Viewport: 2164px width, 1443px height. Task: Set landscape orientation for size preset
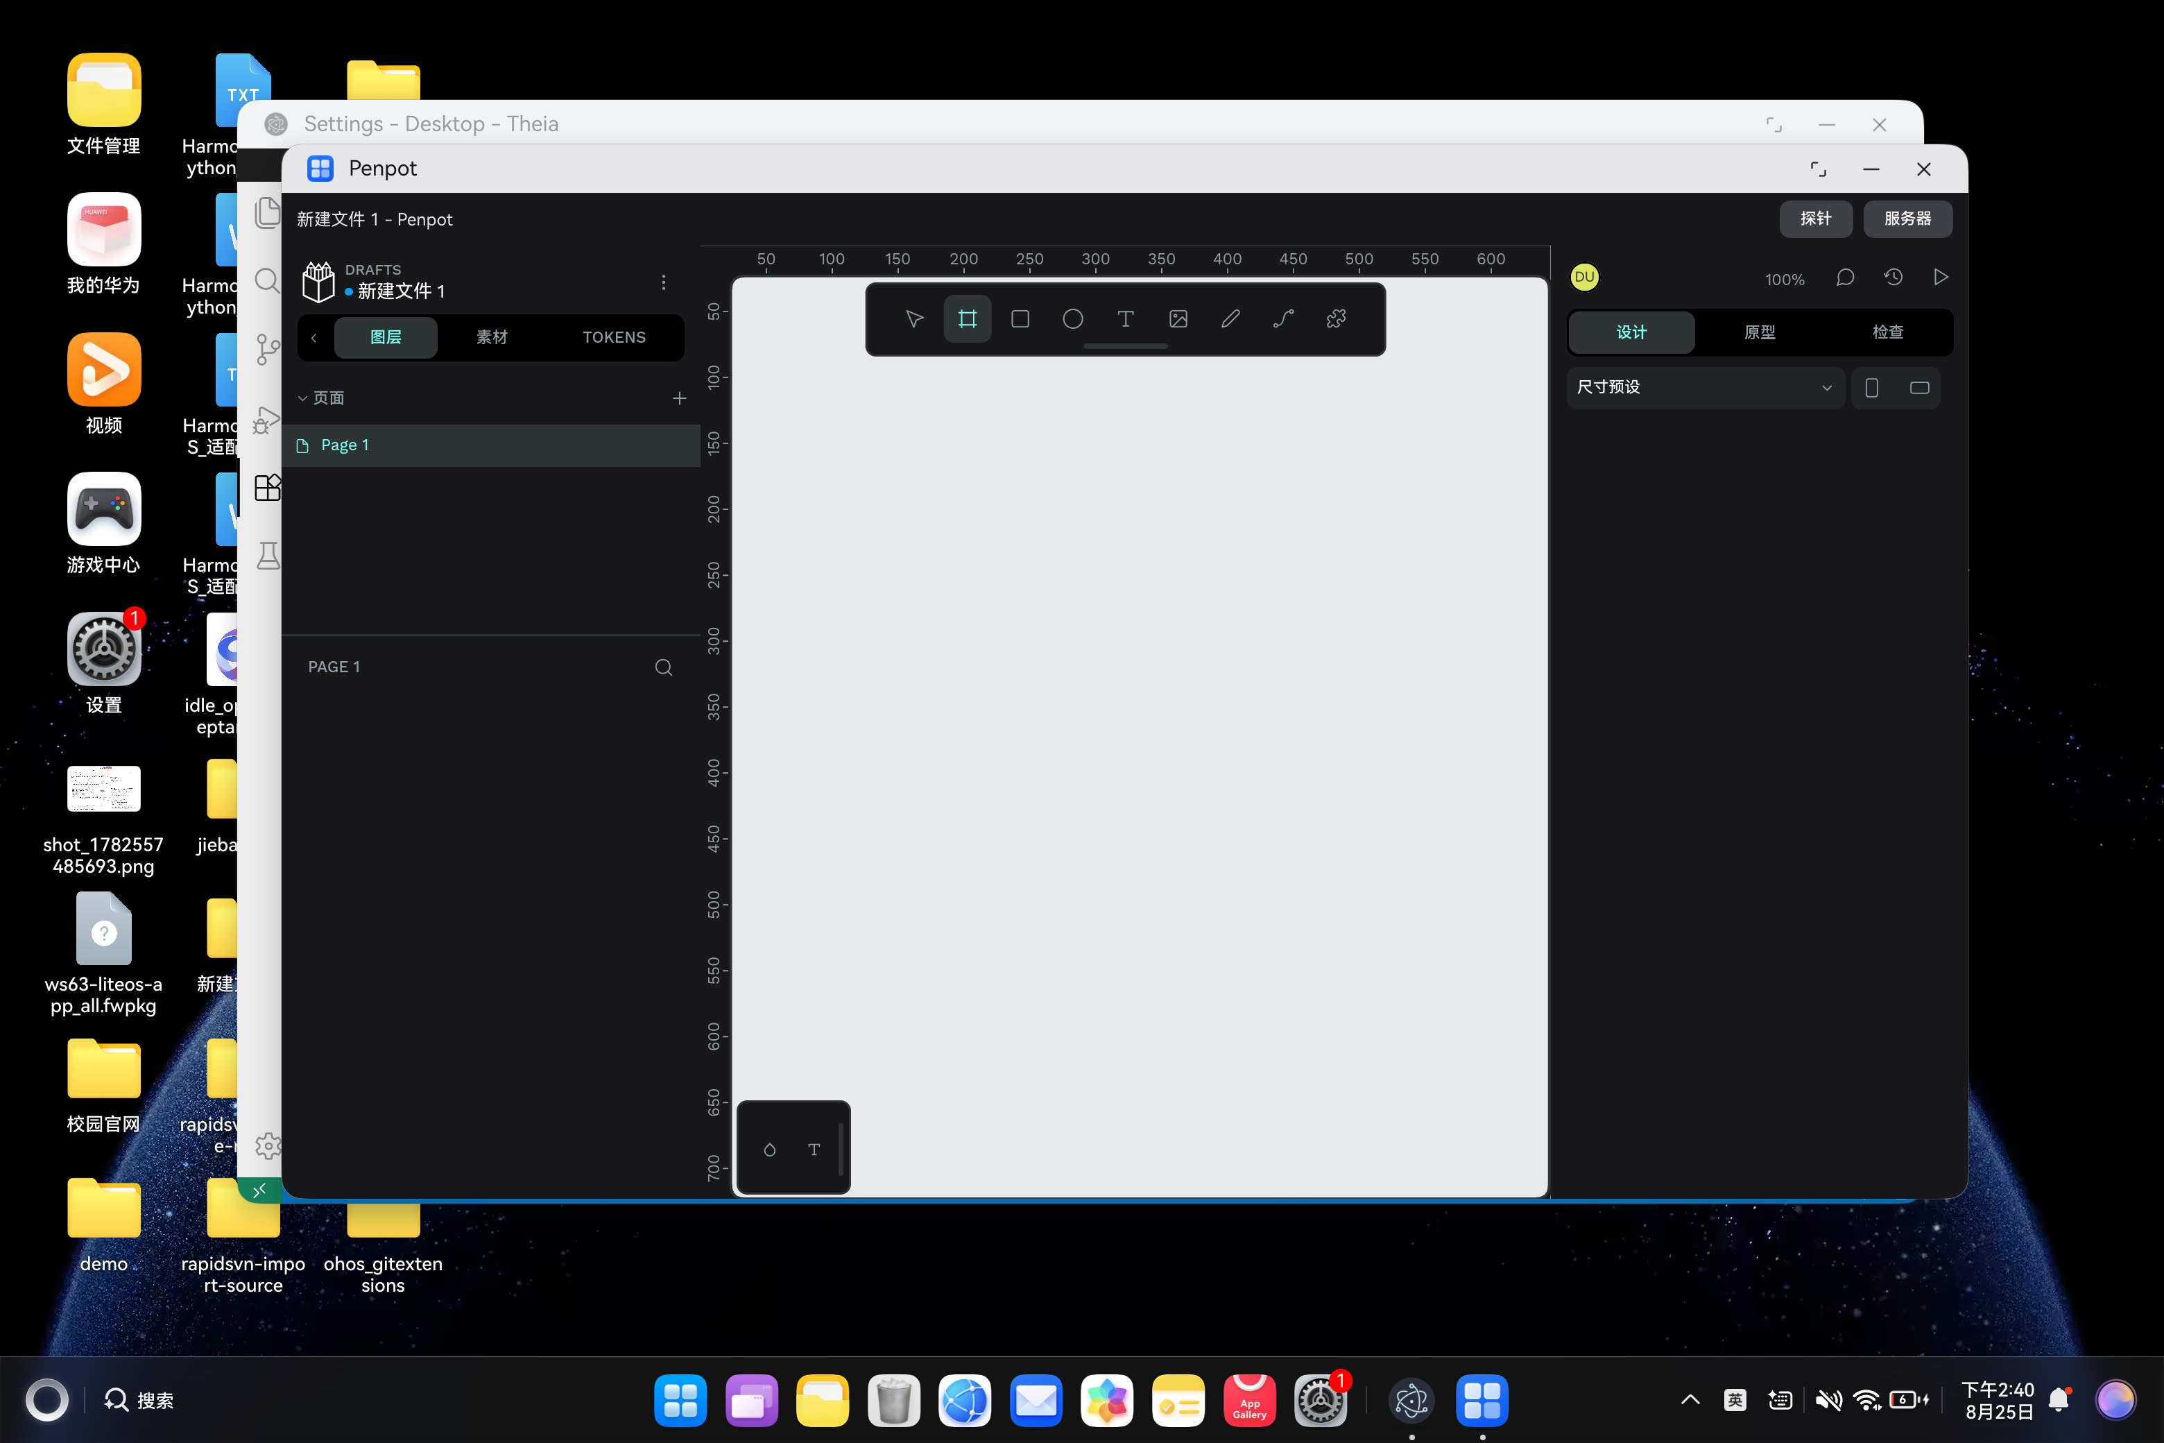pyautogui.click(x=1919, y=387)
